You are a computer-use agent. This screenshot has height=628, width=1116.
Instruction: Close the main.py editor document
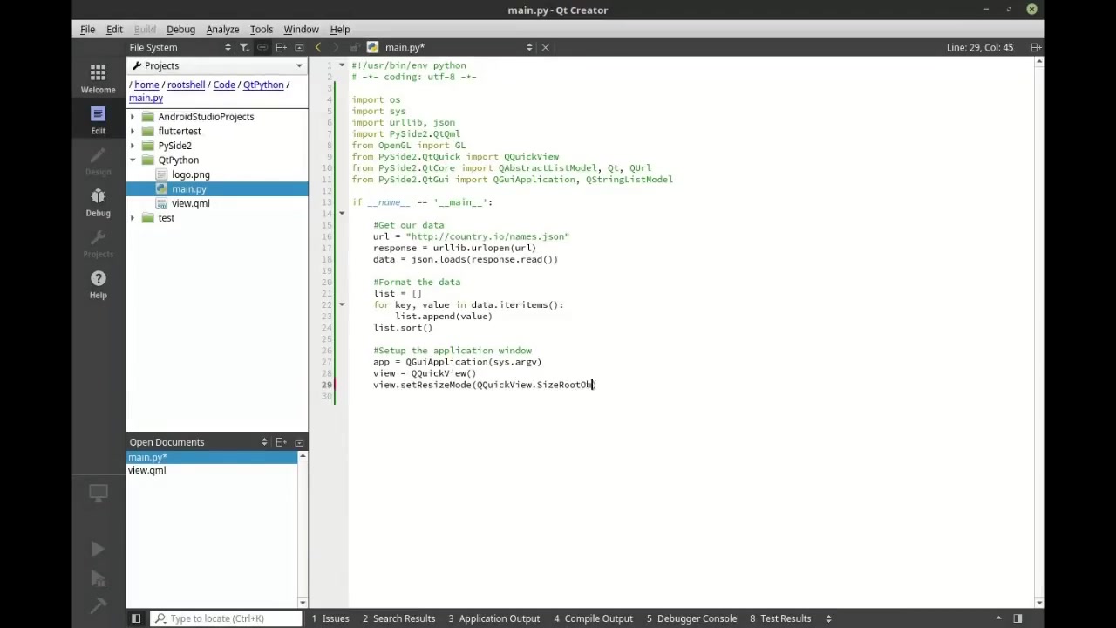[546, 47]
